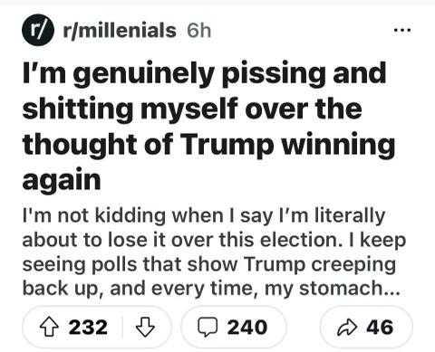Click the title line 'I'm genuinely pissing and'

click(205, 74)
